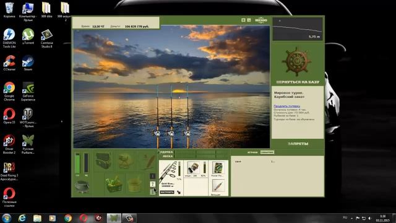Select the GeForce Experience desktop icon
396x223 pixels.
tap(28, 92)
